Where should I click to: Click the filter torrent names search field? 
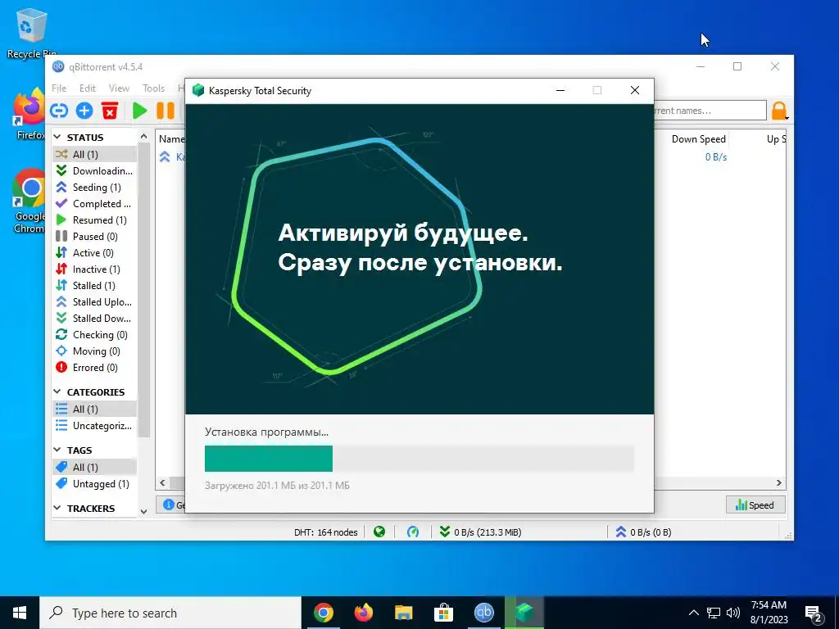tap(710, 111)
